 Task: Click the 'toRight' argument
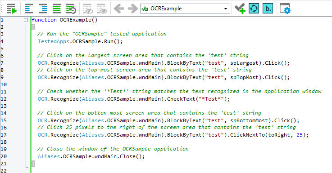[x=279, y=135]
